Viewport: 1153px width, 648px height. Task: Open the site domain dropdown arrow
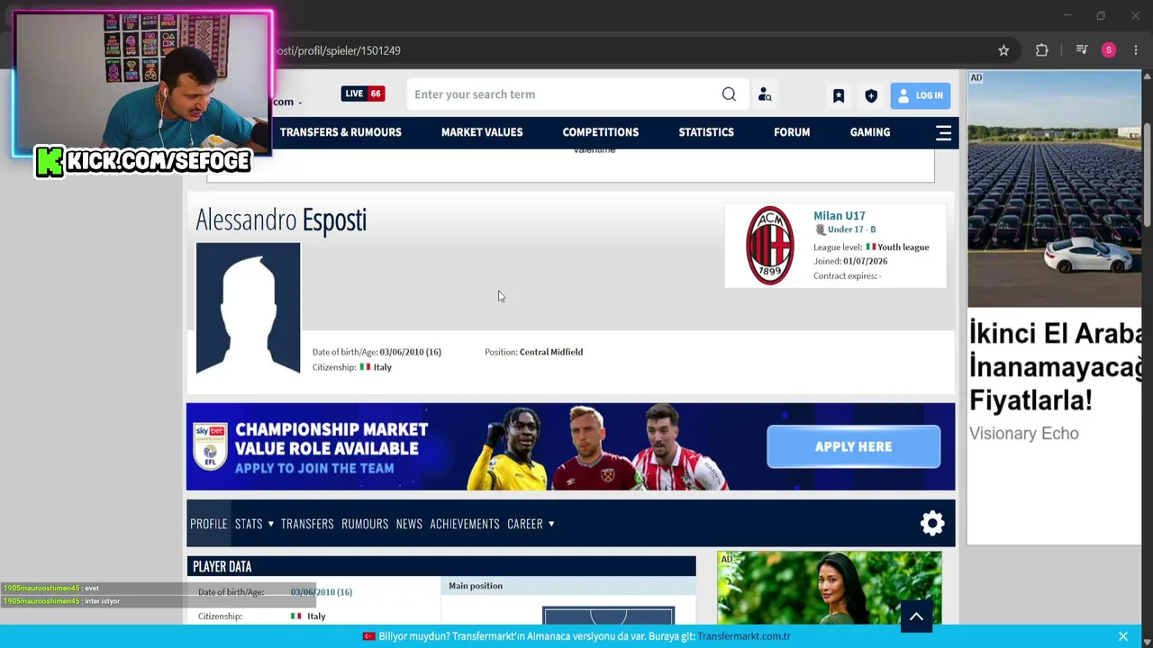(300, 103)
